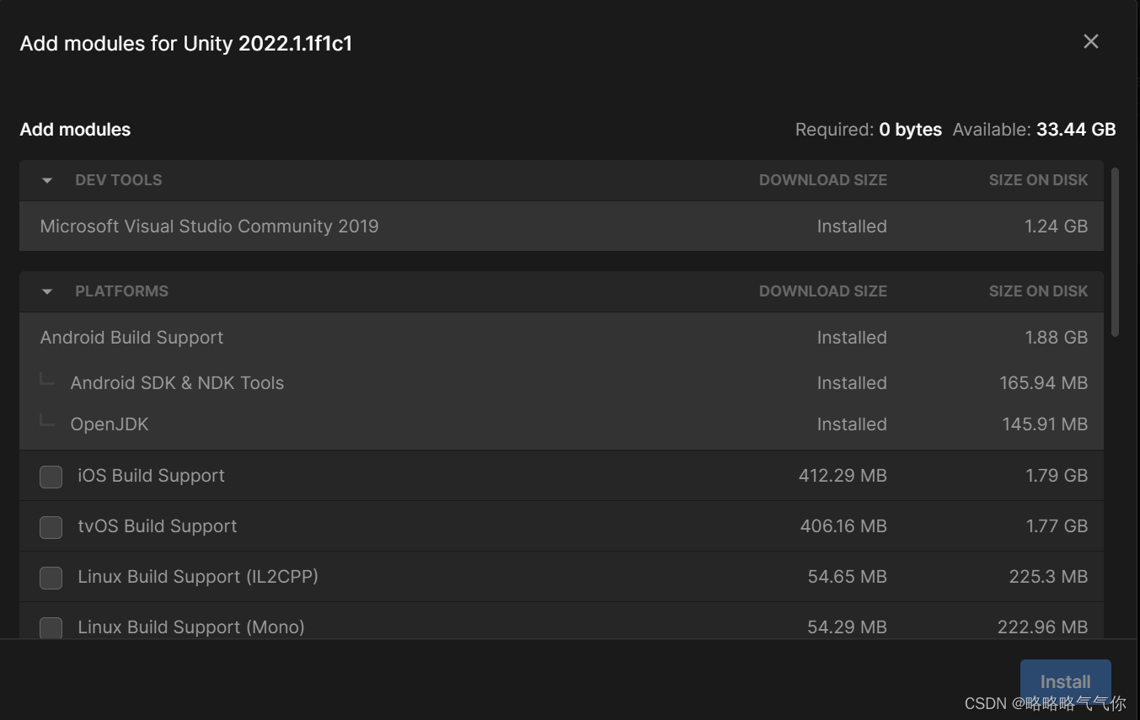Image resolution: width=1140 pixels, height=720 pixels.
Task: Click iOS Build Support label
Action: [x=151, y=476]
